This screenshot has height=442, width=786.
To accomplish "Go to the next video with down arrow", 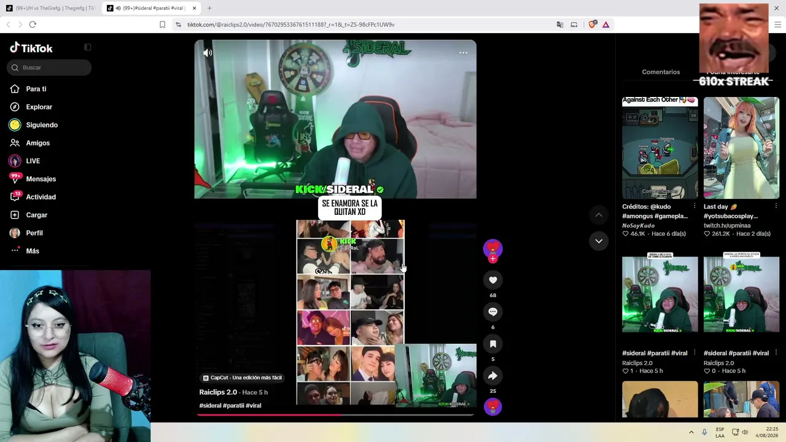I will point(599,241).
